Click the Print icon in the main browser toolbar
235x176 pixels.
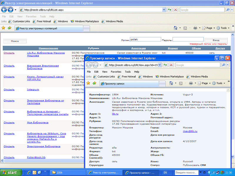coord(195,28)
